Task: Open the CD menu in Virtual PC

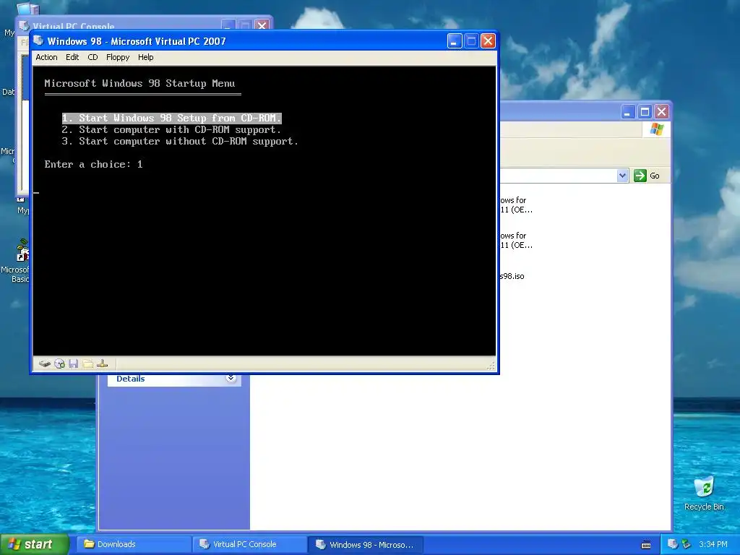Action: (92, 57)
